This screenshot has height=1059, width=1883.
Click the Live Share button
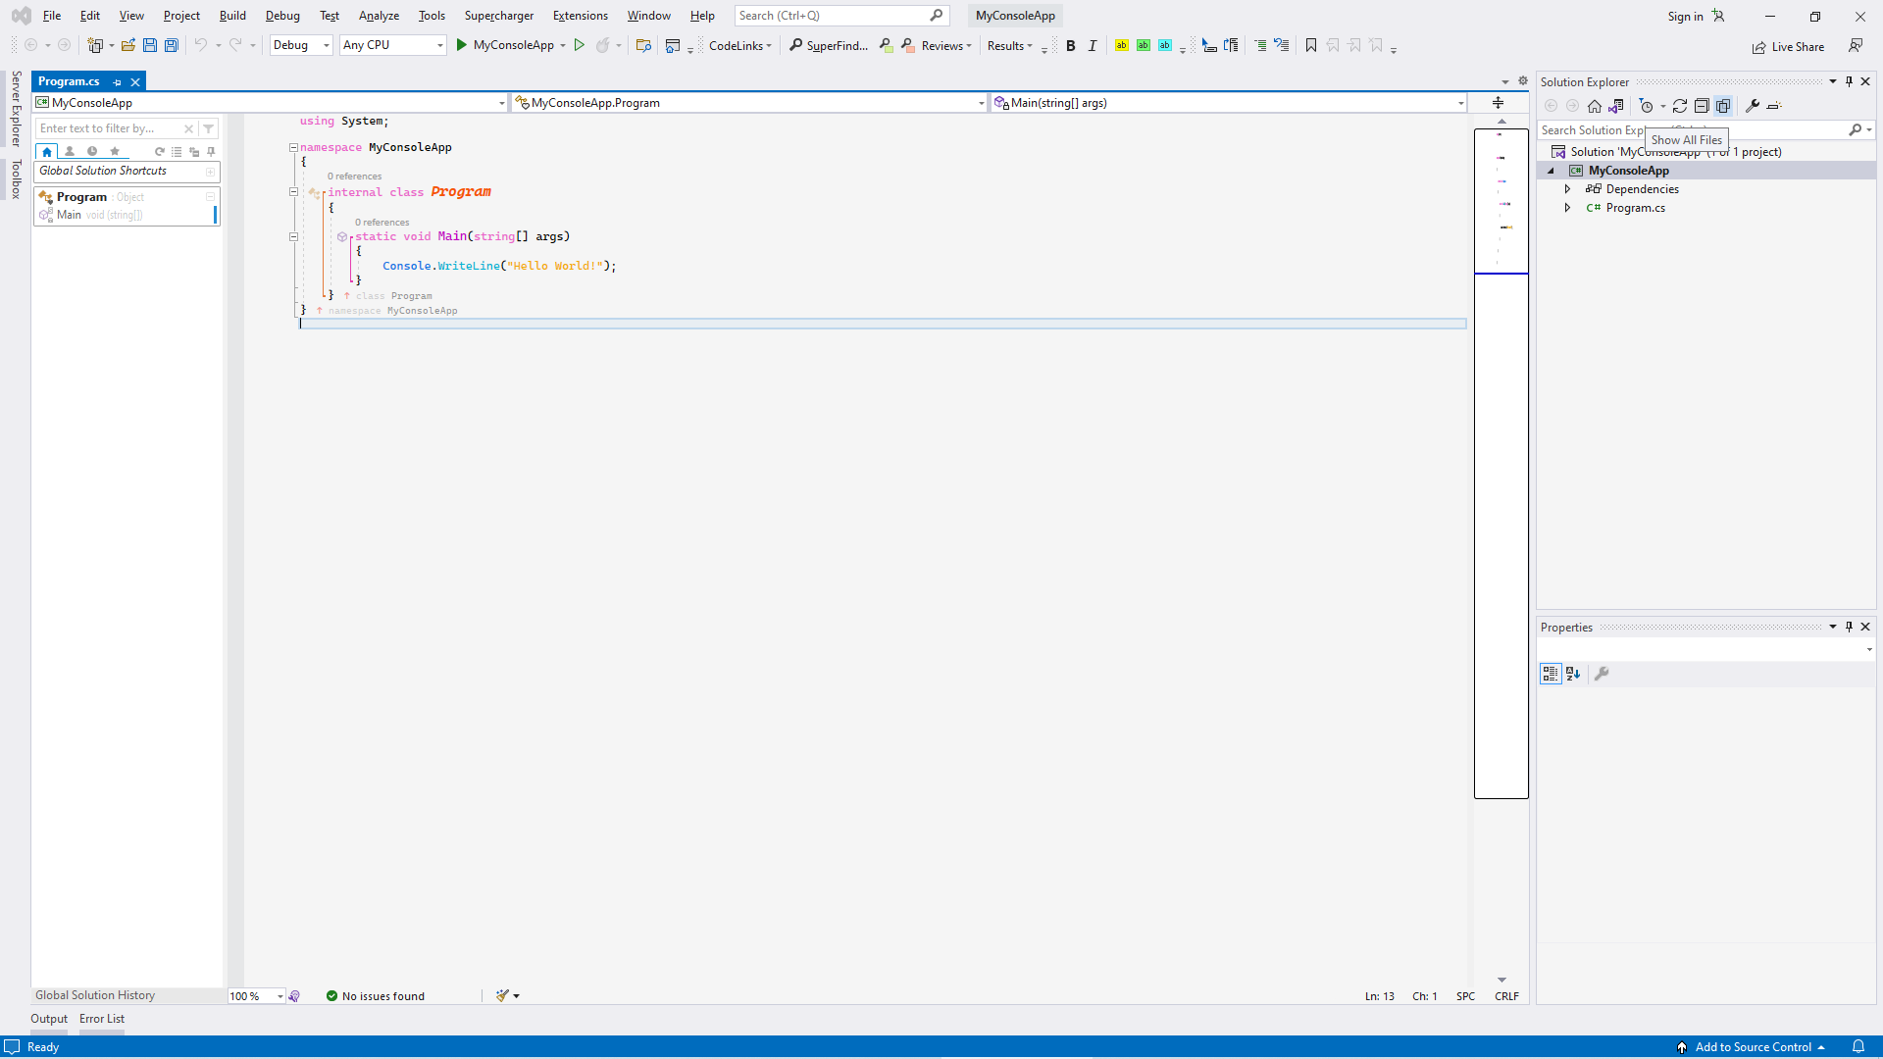[1789, 47]
